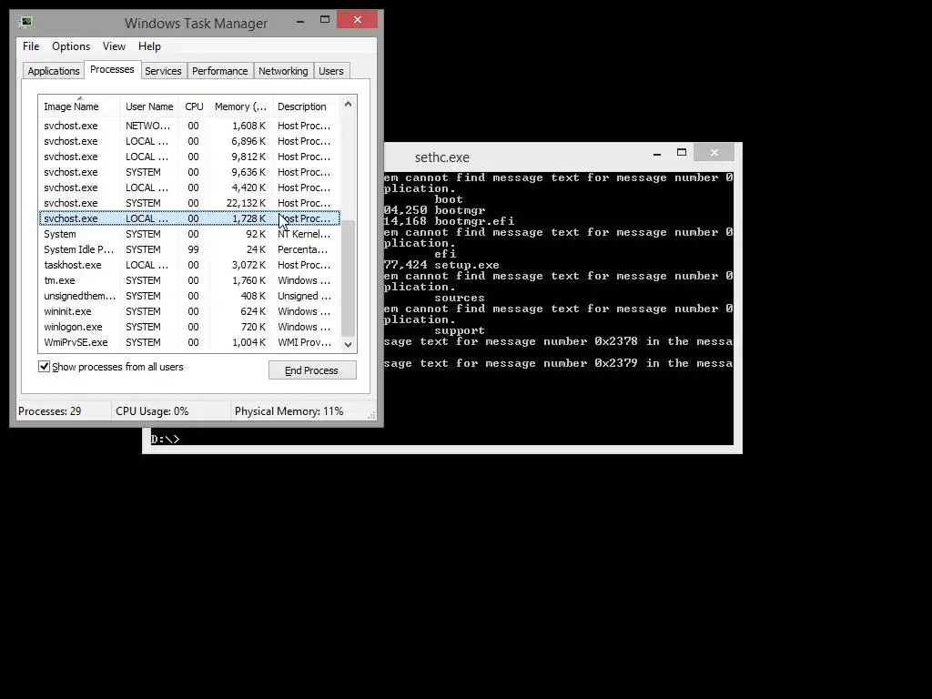
Task: Go to the Networking tab
Action: tap(283, 71)
